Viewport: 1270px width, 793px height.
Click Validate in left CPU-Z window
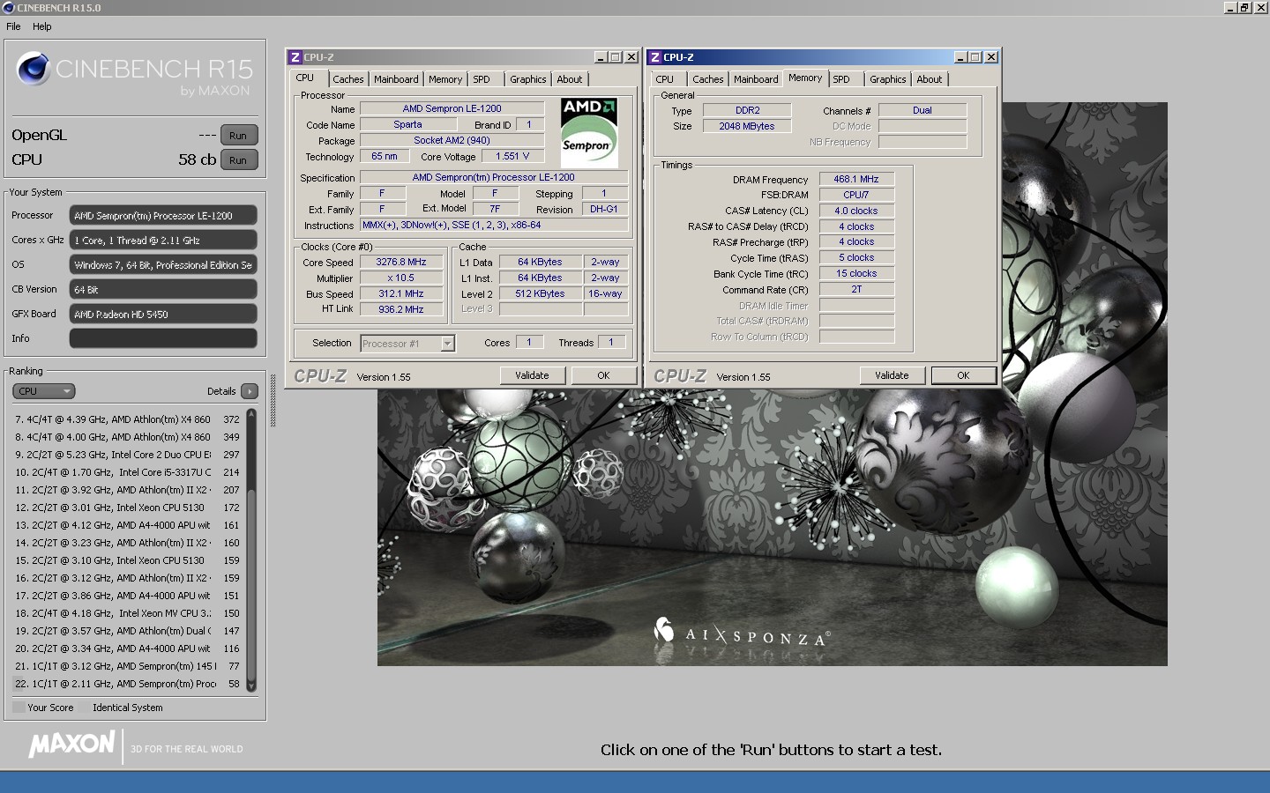[x=532, y=375]
